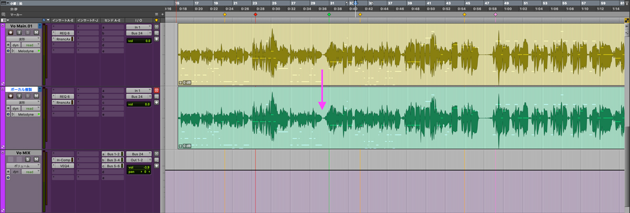630x213 pixels.
Task: Click the plus icon beside Vo Main.01 I/O
Action: tap(156, 39)
